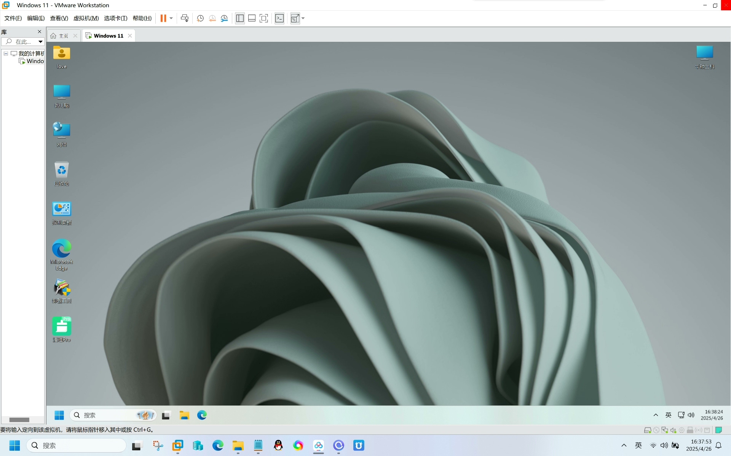Open the power options dropdown beside Pause
731x456 pixels.
[x=171, y=18]
